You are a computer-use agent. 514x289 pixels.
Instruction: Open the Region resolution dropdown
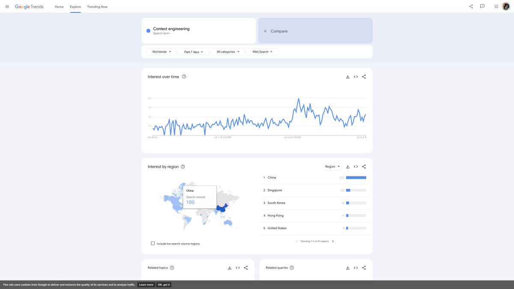click(332, 167)
